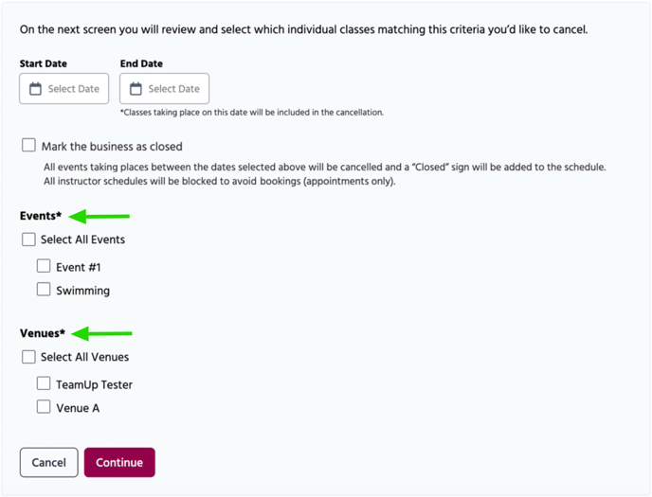Click 'Select Date' placeholder text under Start Date

click(x=74, y=89)
